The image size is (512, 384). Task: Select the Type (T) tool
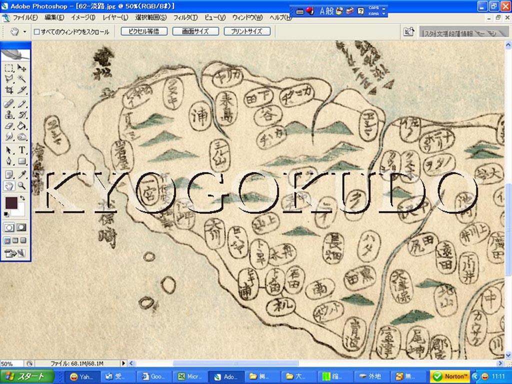point(21,150)
